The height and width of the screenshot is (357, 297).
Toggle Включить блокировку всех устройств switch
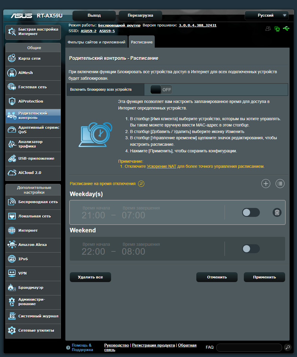161,90
